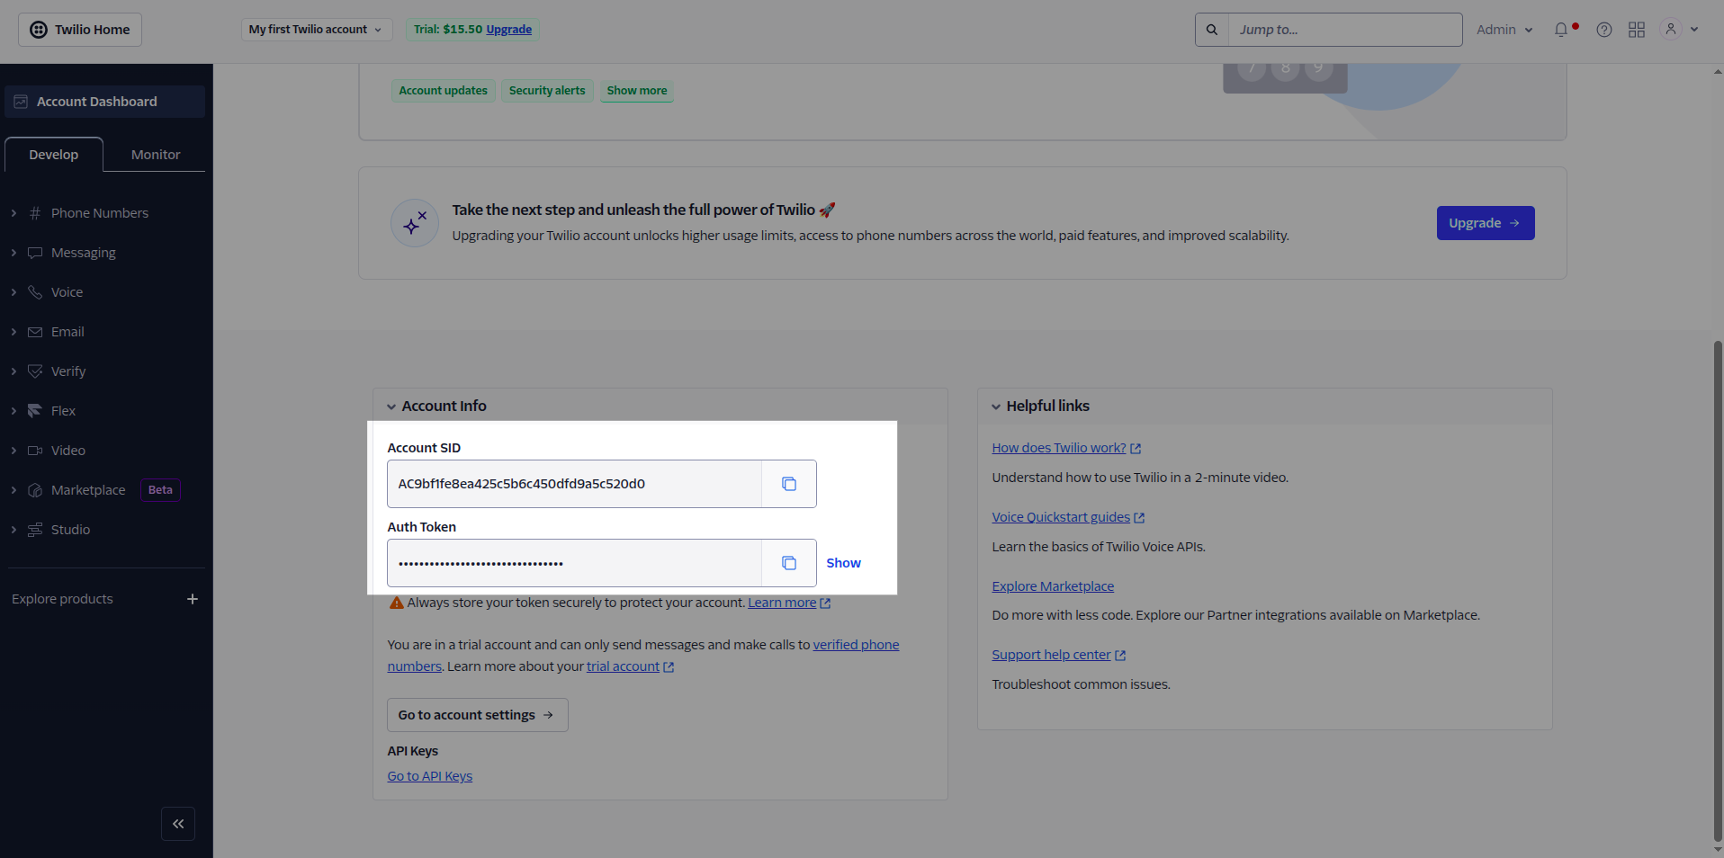Click the Account Dashboard icon
1724x858 pixels.
[x=21, y=102]
